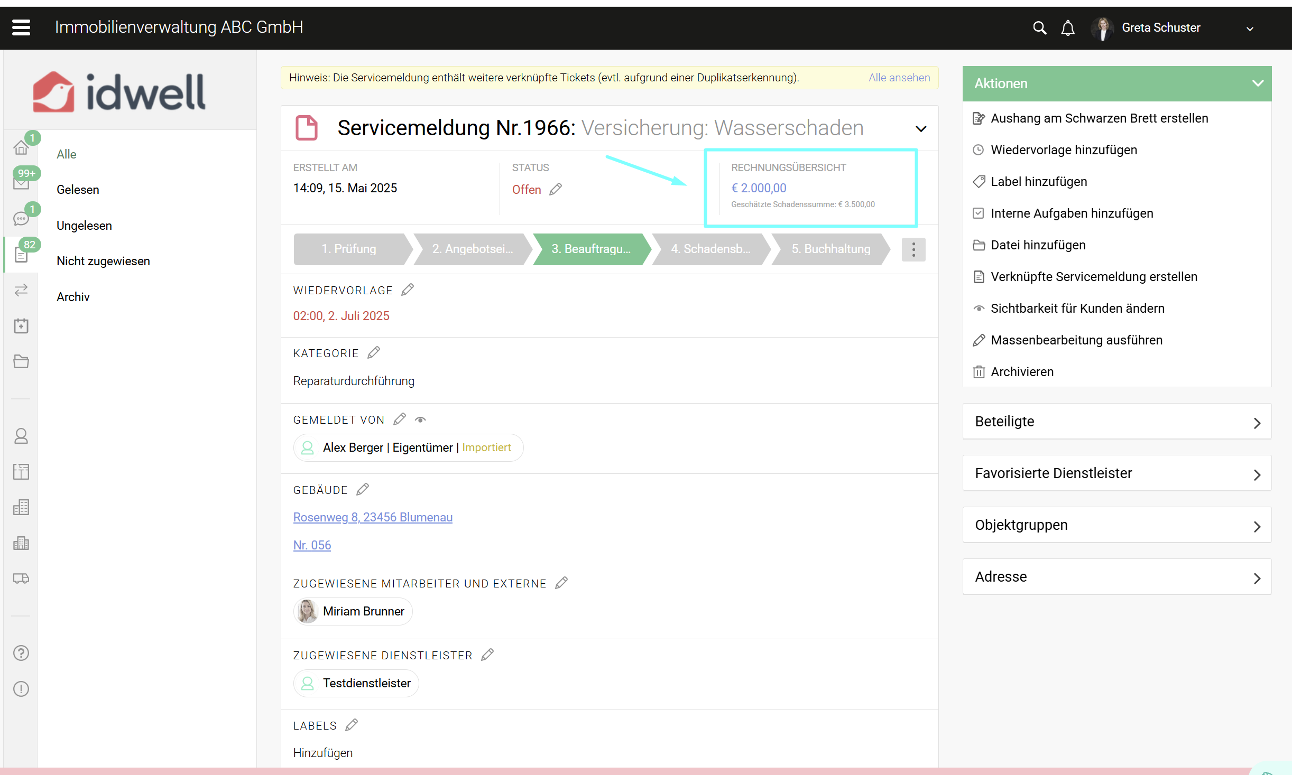Open the calendar icon in the sidebar
Viewport: 1292px width, 775px height.
[x=21, y=326]
